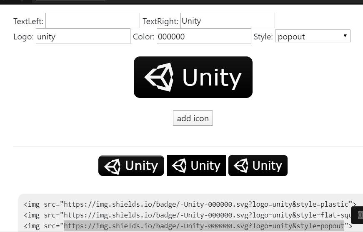This screenshot has width=363, height=232.
Task: Click the Style label
Action: coord(263,37)
